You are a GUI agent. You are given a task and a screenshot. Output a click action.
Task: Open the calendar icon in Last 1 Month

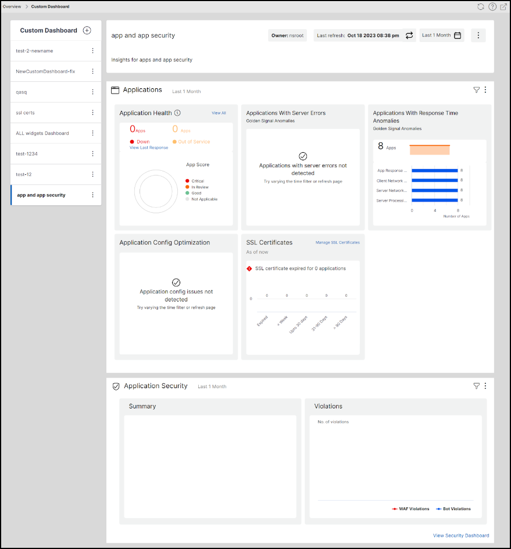pyautogui.click(x=458, y=35)
